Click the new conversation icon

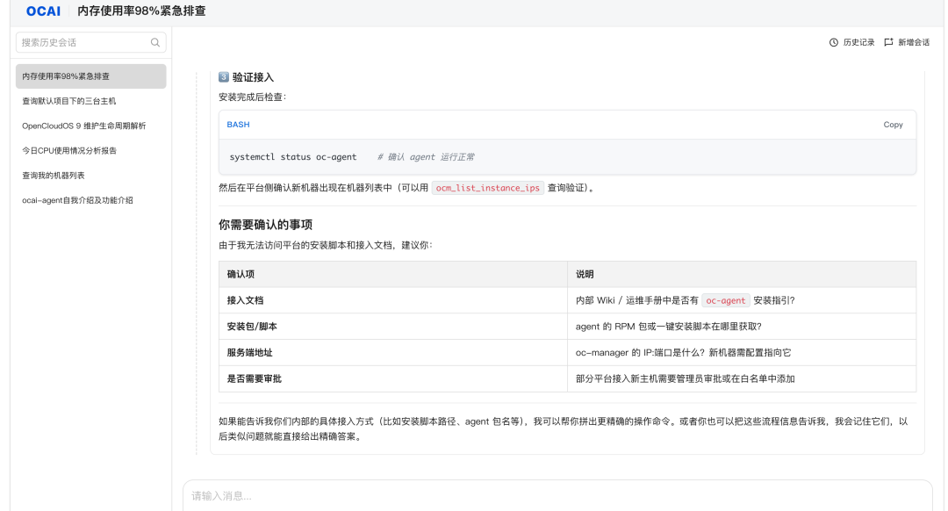click(888, 42)
